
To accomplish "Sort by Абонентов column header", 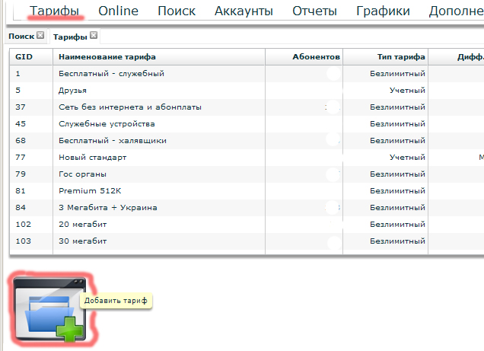I will coord(315,57).
